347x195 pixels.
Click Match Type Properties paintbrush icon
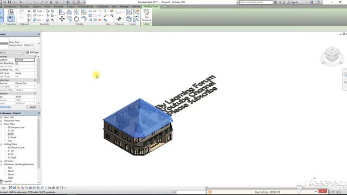[x=29, y=20]
